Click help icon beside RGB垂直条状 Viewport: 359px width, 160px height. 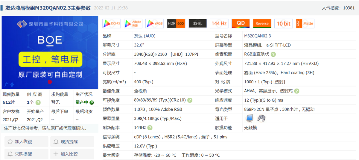(273, 55)
